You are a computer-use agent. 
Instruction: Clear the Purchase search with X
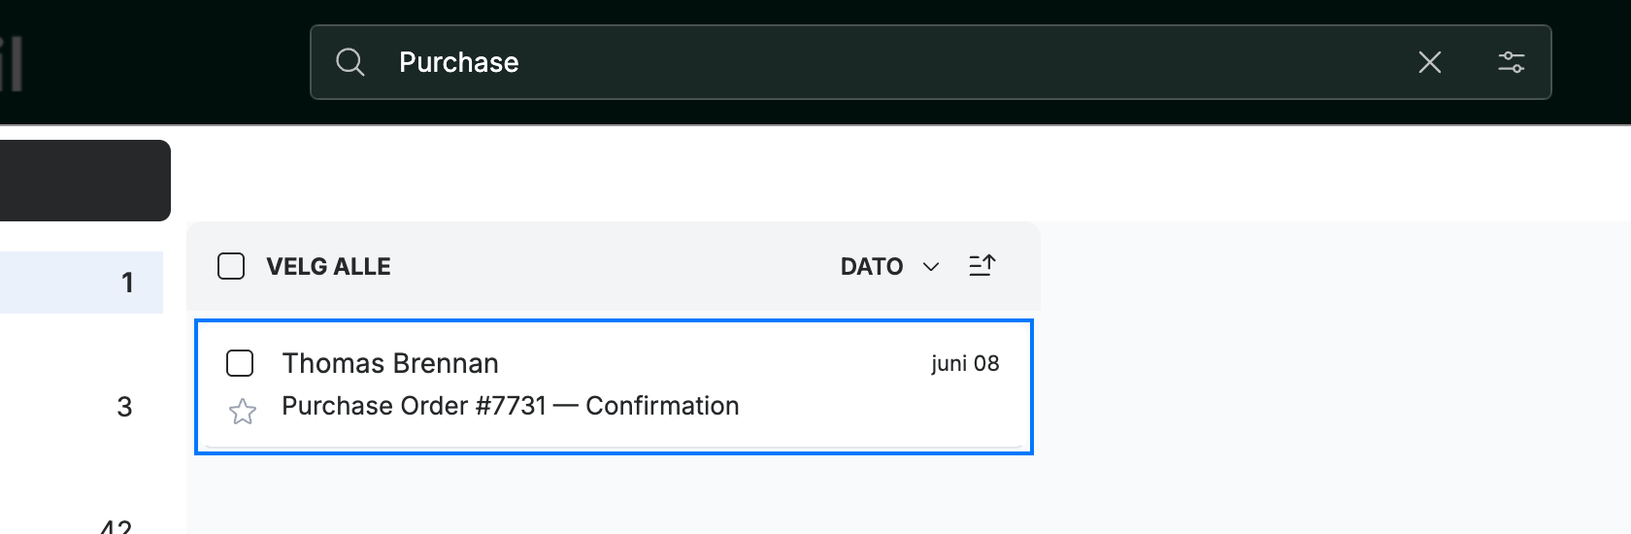tap(1429, 62)
